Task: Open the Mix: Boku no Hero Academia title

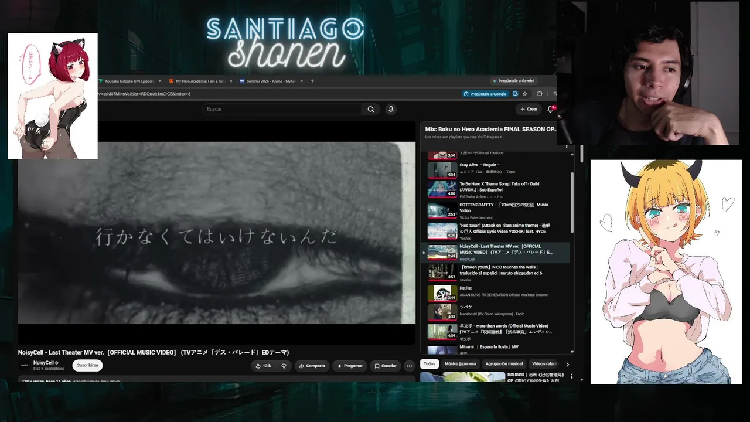Action: click(x=491, y=129)
